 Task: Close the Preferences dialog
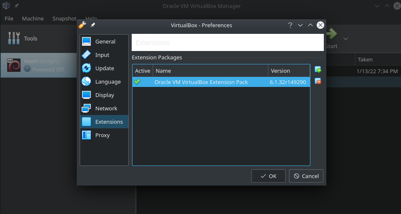(320, 25)
